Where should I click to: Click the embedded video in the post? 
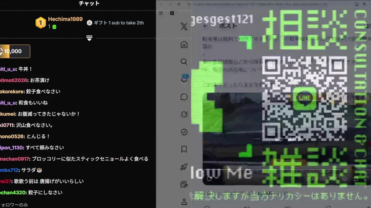pyautogui.click(x=287, y=139)
